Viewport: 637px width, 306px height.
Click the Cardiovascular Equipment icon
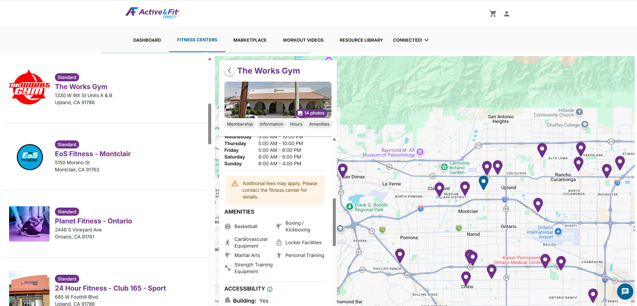point(228,243)
